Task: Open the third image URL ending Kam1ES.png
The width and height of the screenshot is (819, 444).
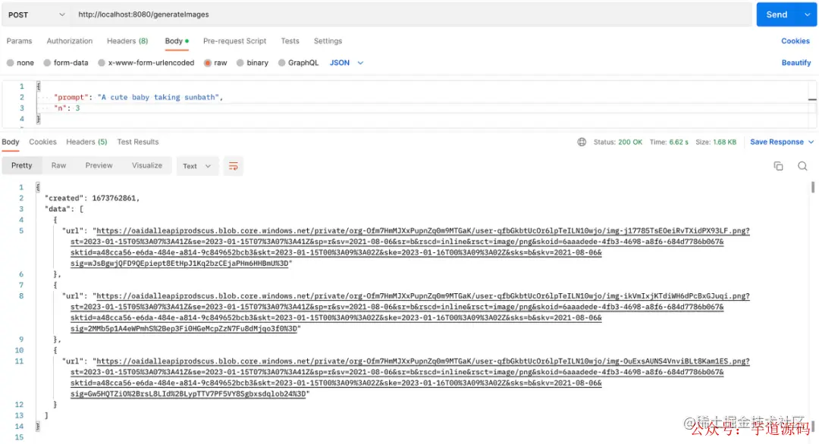Action: [x=410, y=377]
